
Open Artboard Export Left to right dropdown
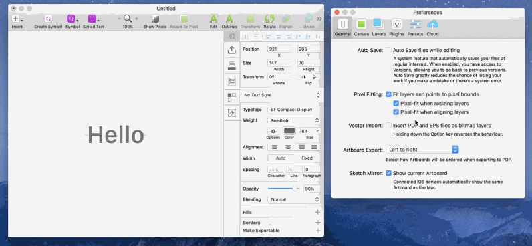click(422, 150)
